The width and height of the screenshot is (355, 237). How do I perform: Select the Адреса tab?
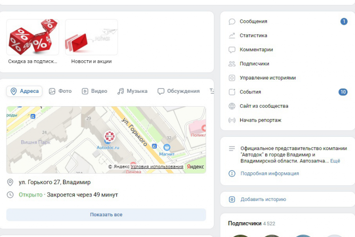point(25,91)
